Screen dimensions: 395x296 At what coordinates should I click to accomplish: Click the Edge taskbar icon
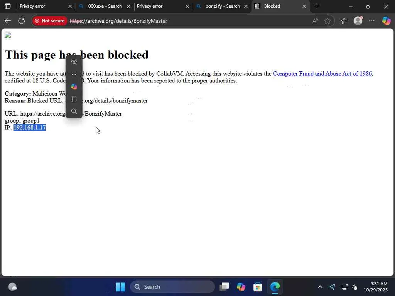click(x=275, y=287)
